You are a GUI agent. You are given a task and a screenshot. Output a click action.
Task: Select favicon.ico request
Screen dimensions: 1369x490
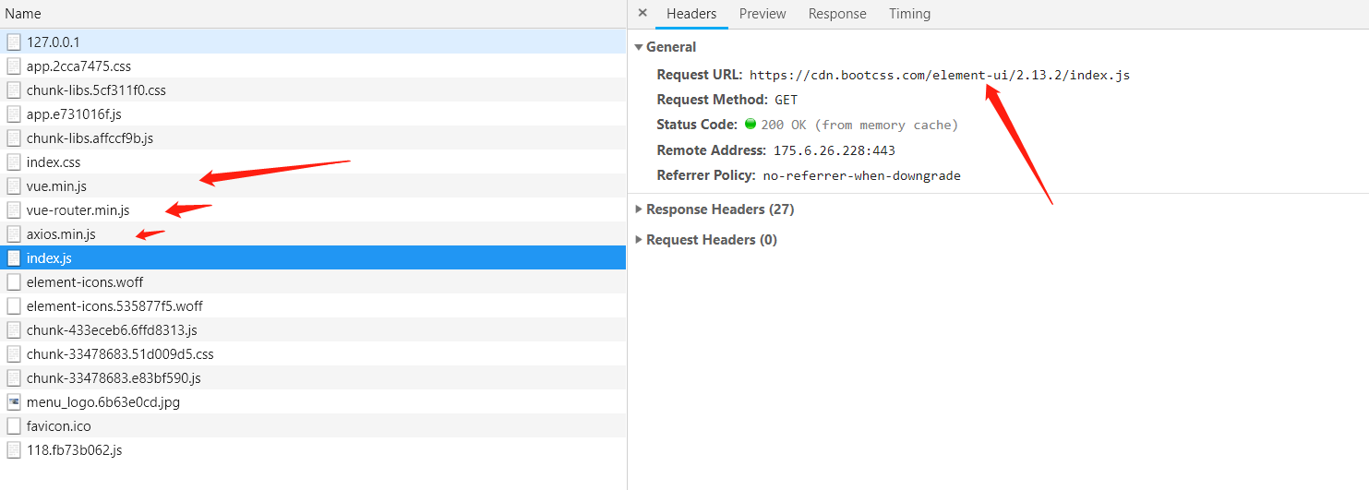click(313, 425)
